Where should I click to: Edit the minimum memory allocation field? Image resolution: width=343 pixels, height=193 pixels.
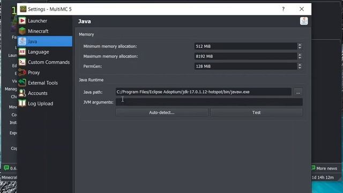point(245,46)
